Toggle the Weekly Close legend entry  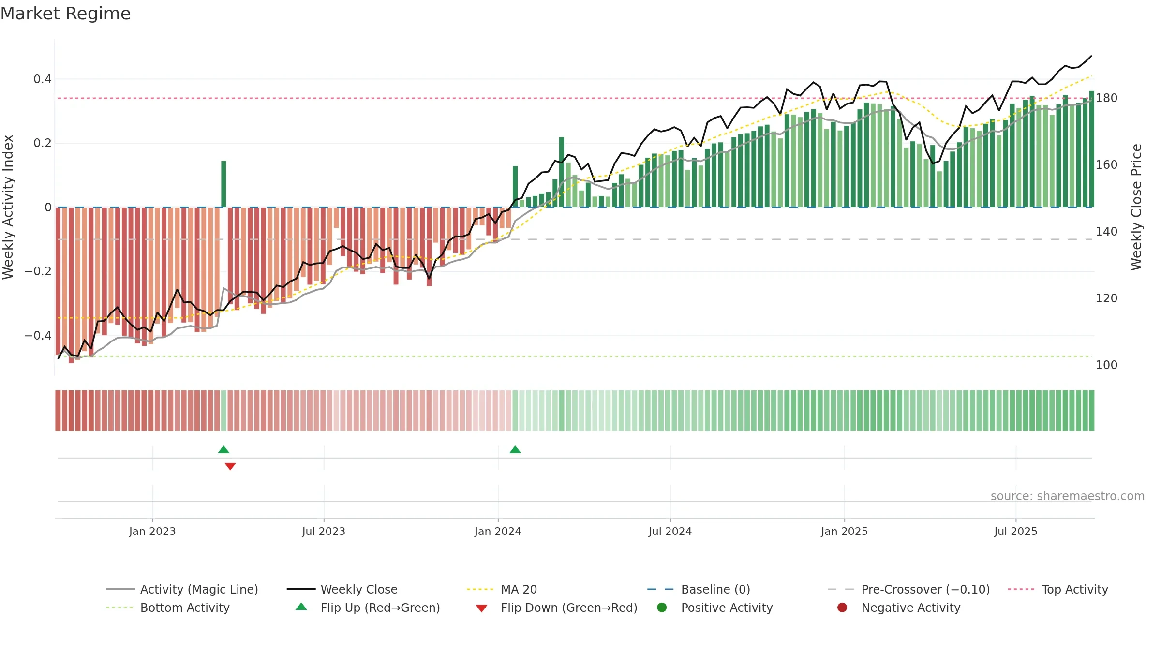[x=342, y=589]
